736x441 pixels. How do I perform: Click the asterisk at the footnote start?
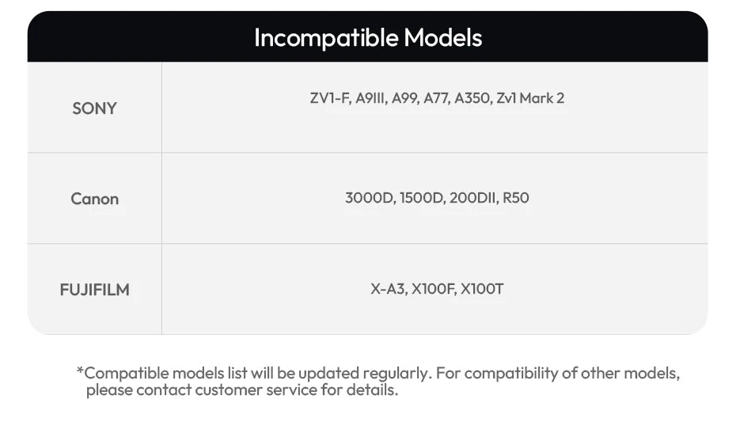pos(80,371)
